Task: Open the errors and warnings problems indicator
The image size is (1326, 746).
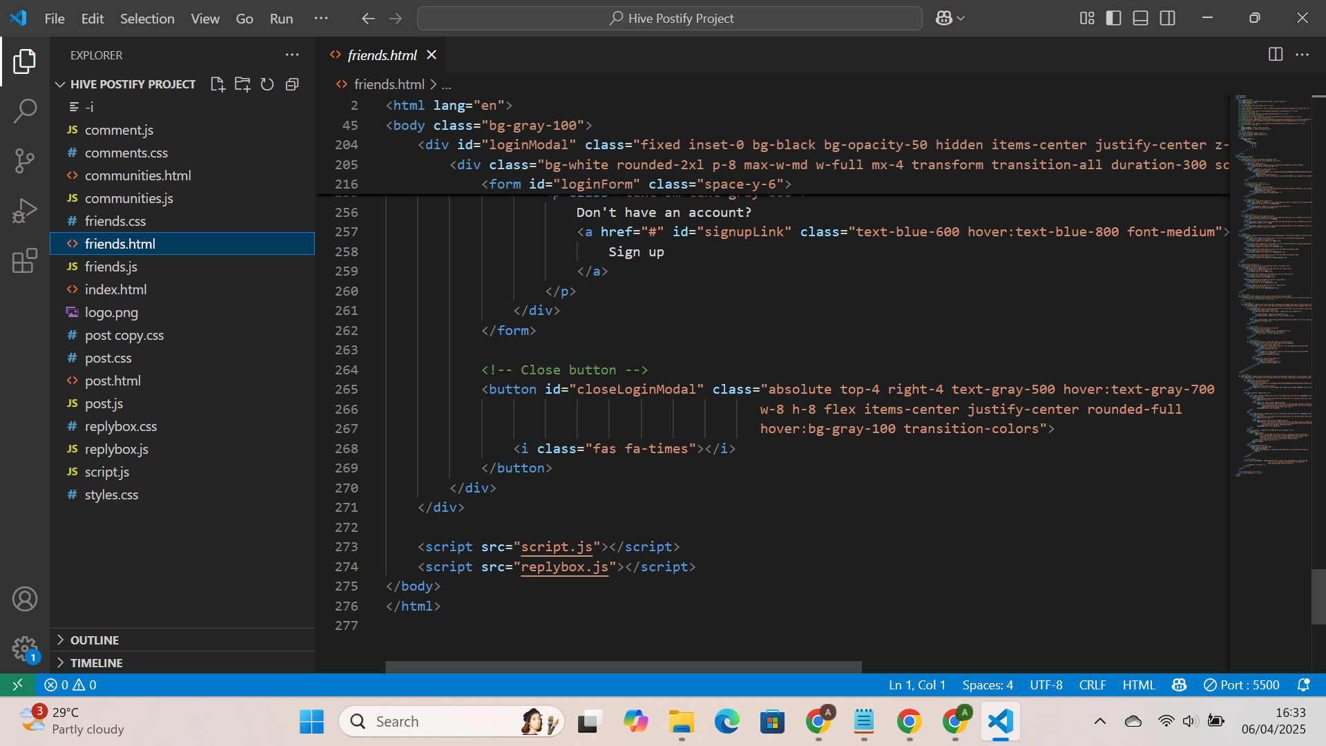Action: (70, 685)
